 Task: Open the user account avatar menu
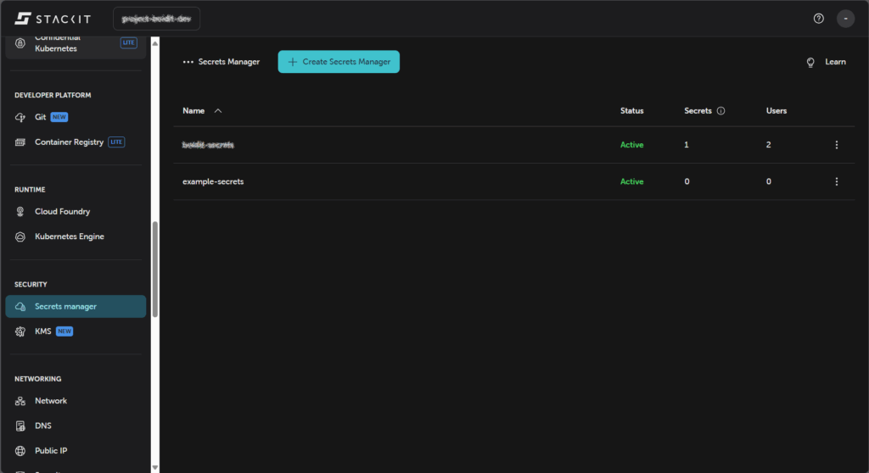click(x=845, y=18)
